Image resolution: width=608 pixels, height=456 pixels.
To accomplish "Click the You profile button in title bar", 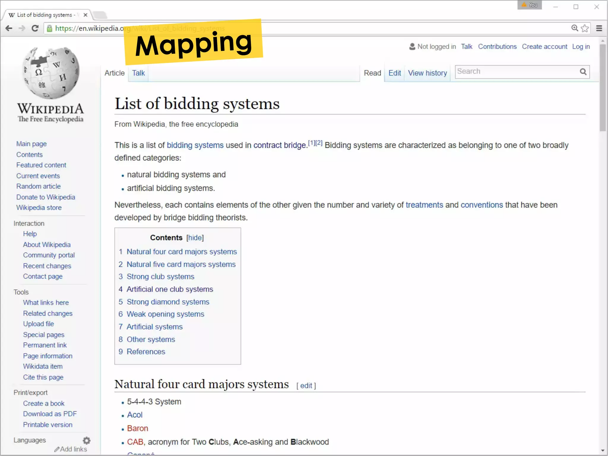I will (530, 5).
